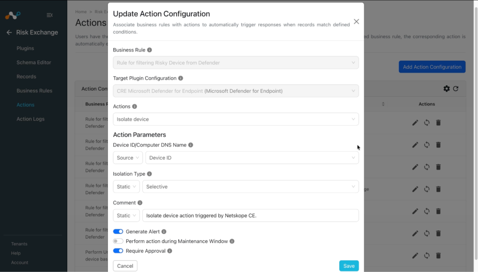Screen dimensions: 478x272
Task: Disable the Generate Alert toggle
Action: (118, 231)
